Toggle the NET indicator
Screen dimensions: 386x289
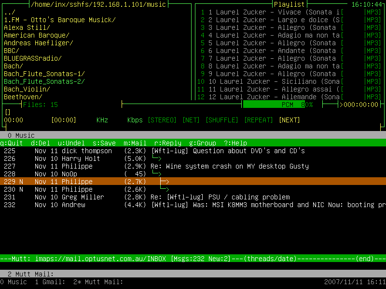point(191,120)
